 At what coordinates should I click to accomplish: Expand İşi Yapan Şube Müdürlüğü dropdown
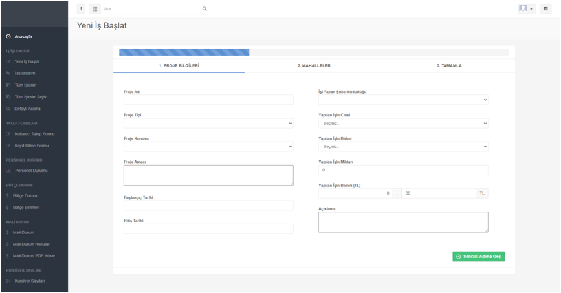coord(402,100)
